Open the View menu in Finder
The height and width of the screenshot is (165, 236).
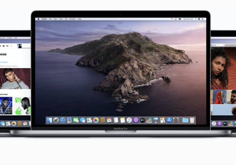(61, 19)
